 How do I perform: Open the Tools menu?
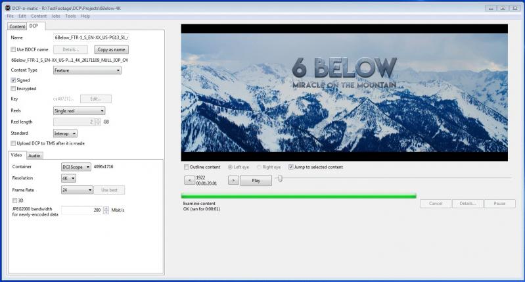coord(70,16)
